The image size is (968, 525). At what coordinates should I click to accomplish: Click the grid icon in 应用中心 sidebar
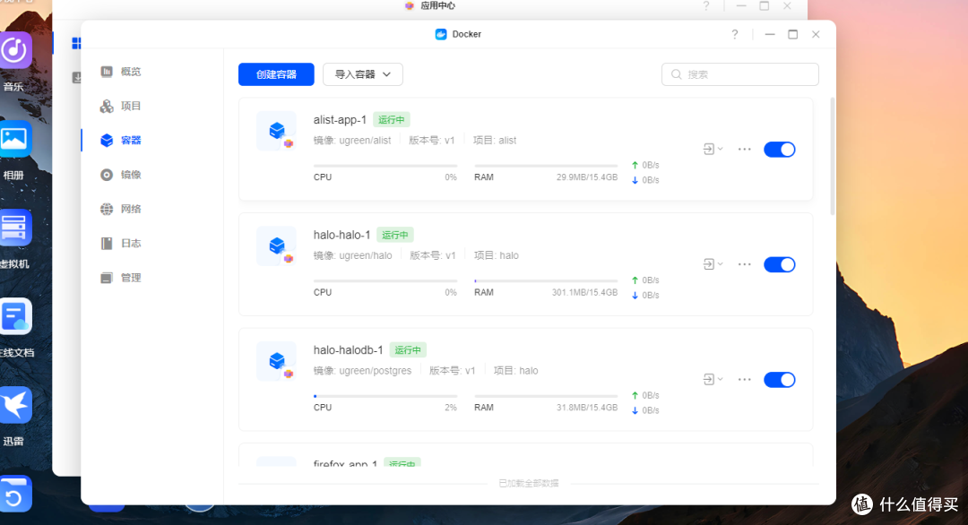click(76, 43)
